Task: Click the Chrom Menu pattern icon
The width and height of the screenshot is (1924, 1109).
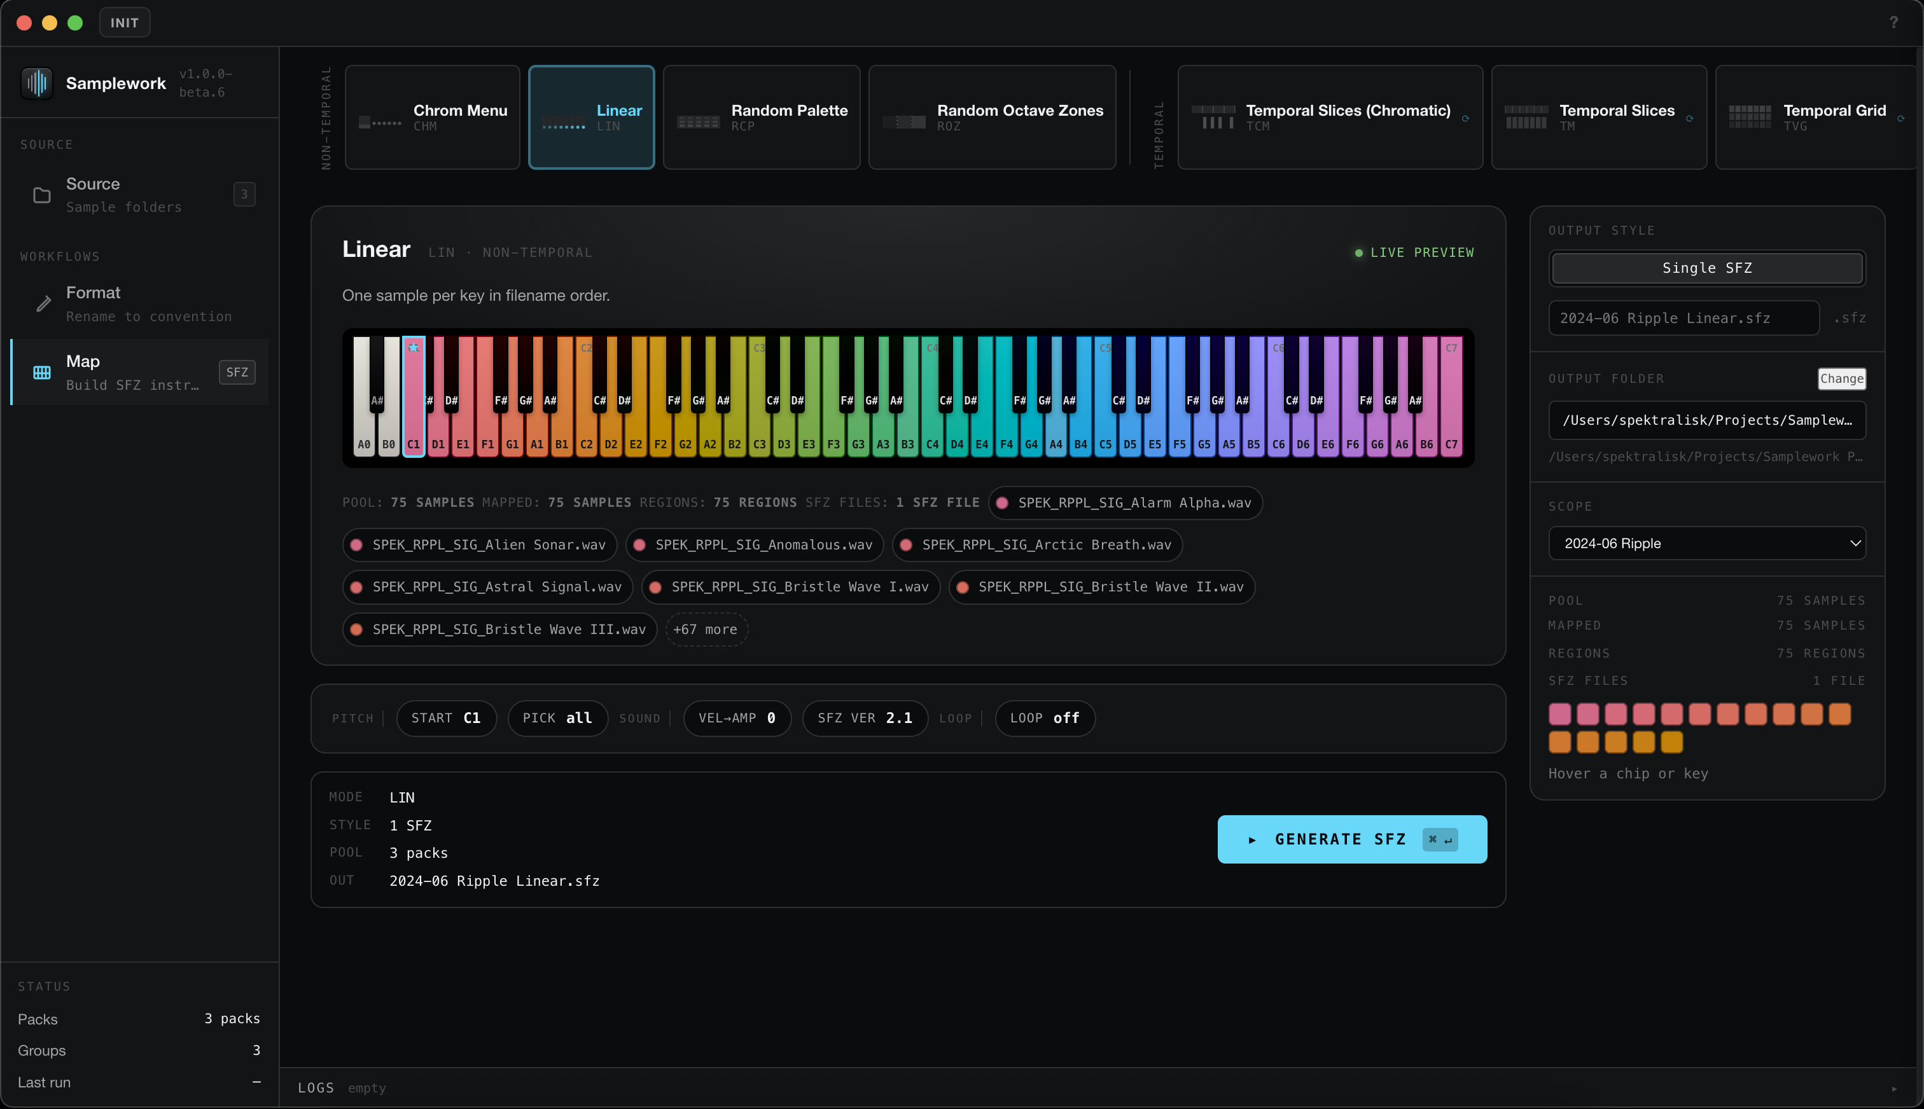Action: click(379, 122)
